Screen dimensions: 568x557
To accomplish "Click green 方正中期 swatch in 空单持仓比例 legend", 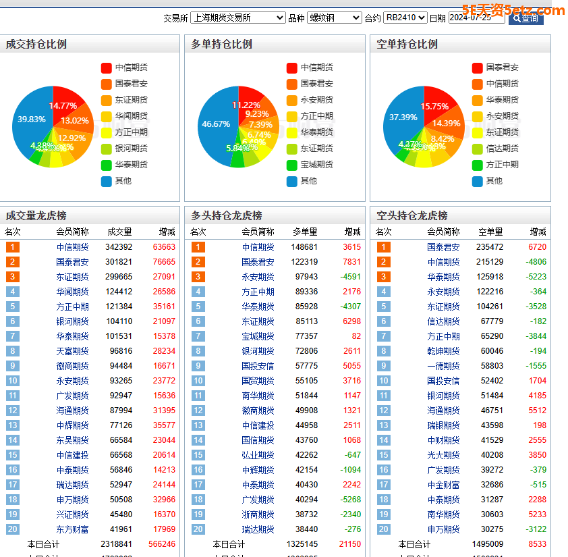I will pyautogui.click(x=477, y=165).
